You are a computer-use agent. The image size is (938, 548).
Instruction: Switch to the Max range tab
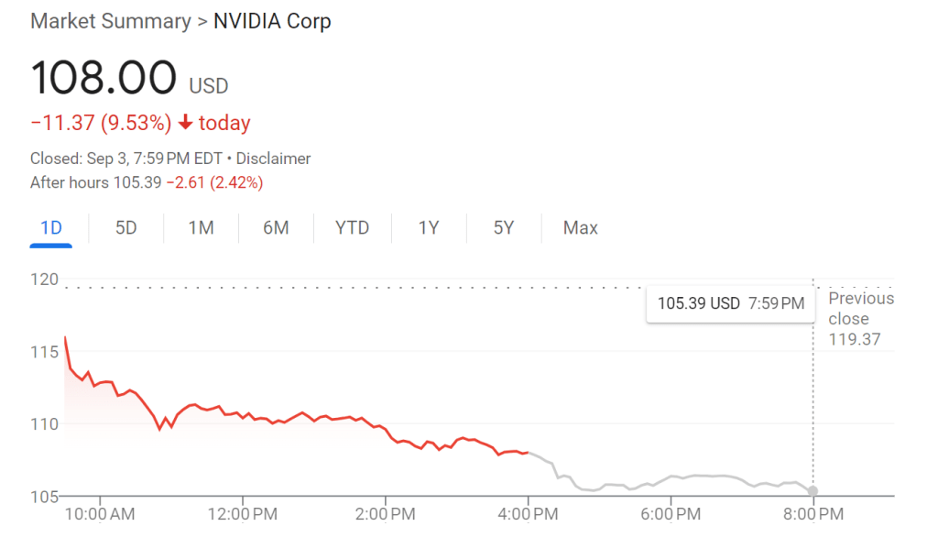point(581,227)
